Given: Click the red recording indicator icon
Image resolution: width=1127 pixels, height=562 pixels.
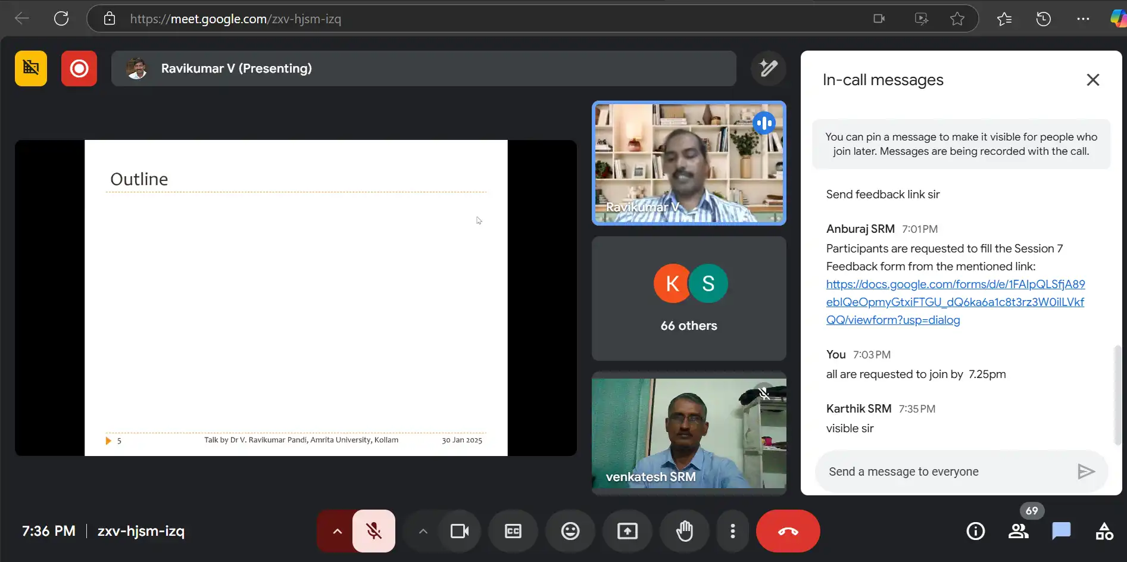Looking at the screenshot, I should coord(79,68).
